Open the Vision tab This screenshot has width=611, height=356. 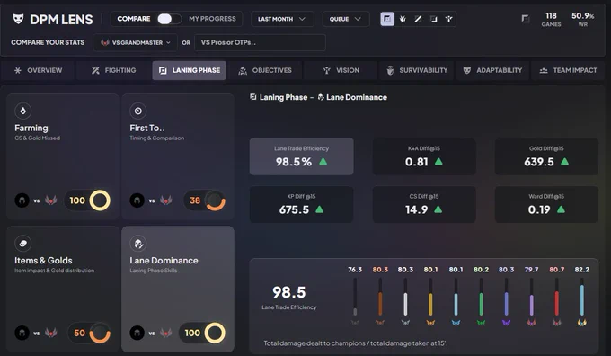coord(341,70)
